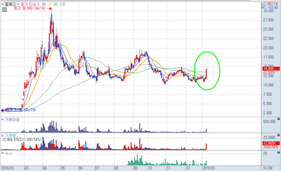
Task: Click the 500,000 trading value axis label
Action: pyautogui.click(x=269, y=121)
